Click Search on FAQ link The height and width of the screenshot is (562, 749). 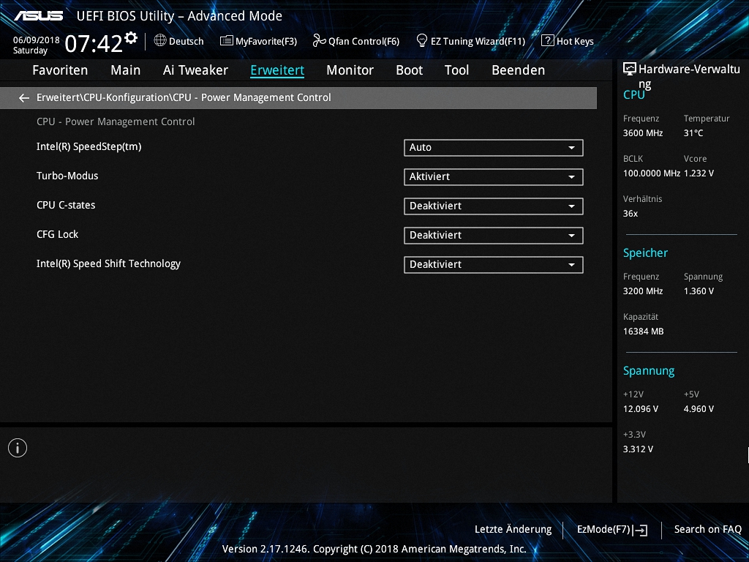click(707, 530)
